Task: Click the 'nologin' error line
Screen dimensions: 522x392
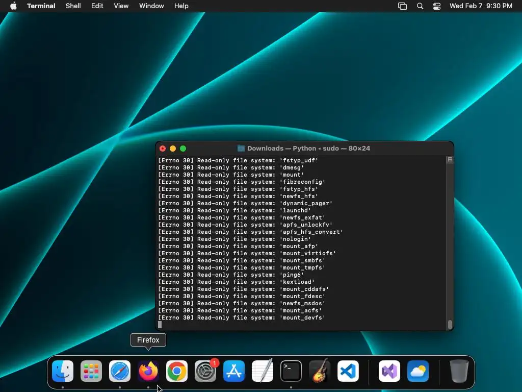Action: pos(234,239)
